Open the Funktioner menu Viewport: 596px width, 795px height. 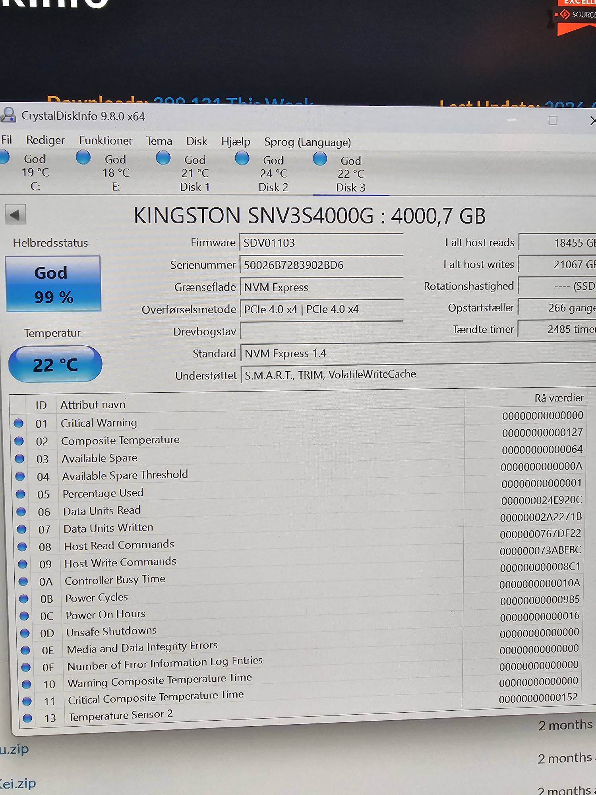pos(105,141)
